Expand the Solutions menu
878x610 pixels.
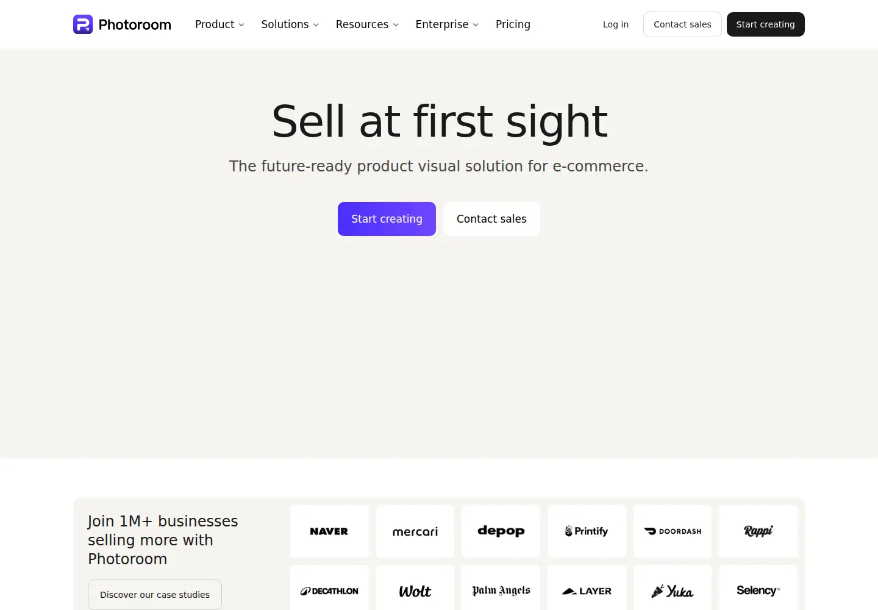tap(290, 24)
